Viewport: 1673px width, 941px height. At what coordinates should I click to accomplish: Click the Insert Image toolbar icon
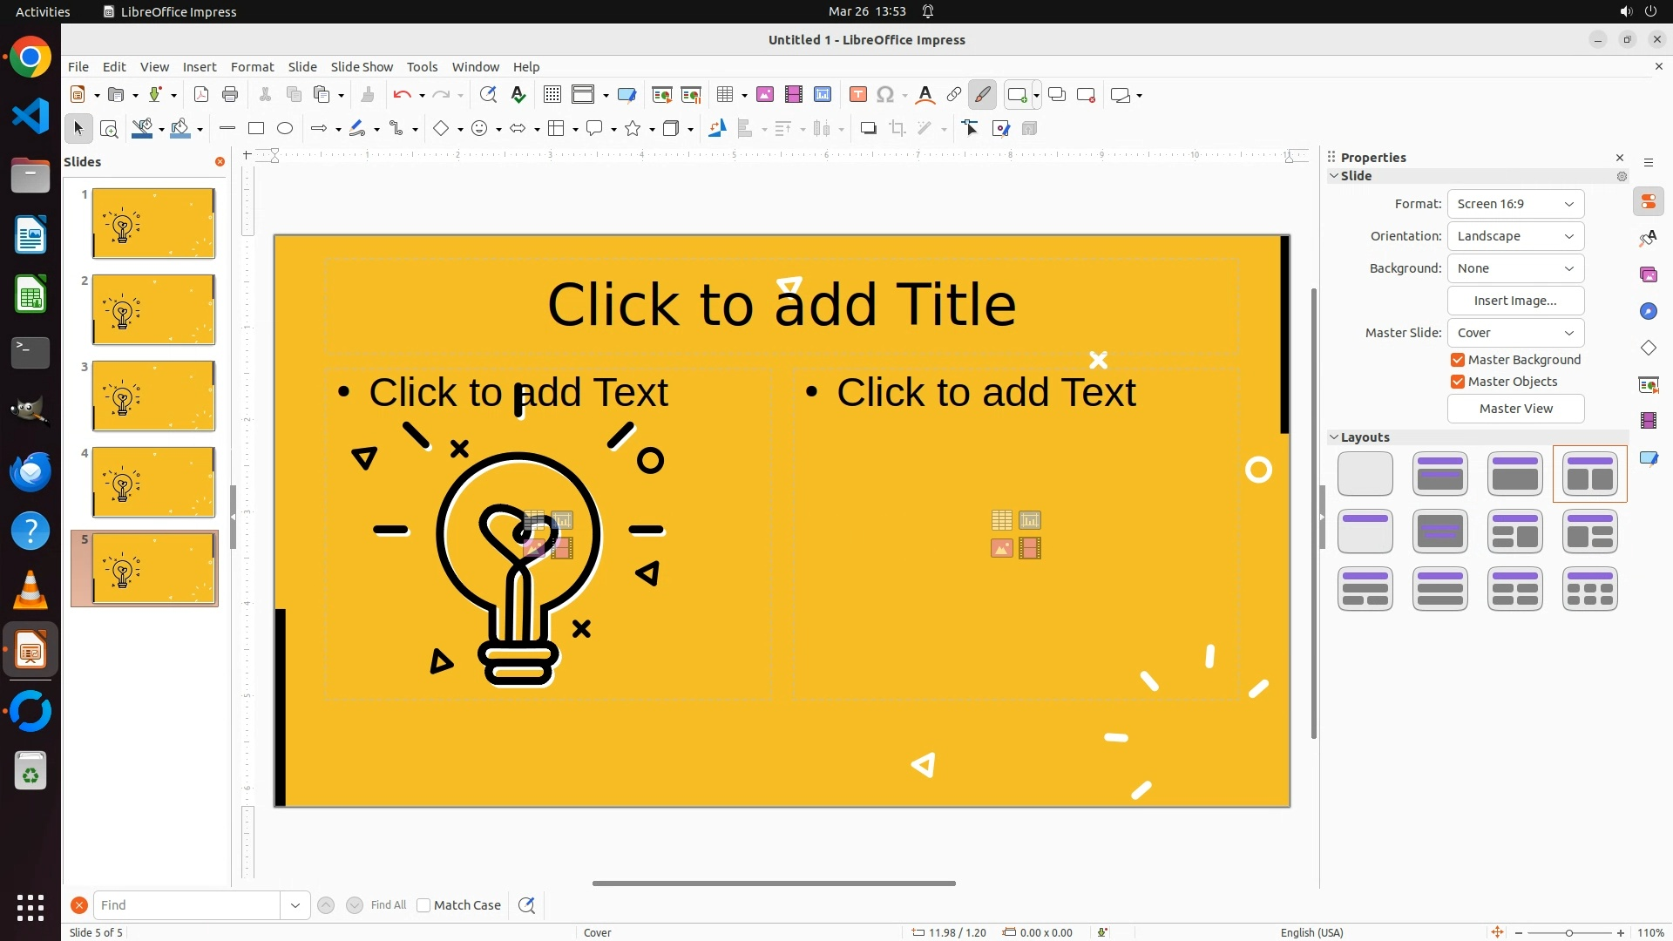pos(764,95)
